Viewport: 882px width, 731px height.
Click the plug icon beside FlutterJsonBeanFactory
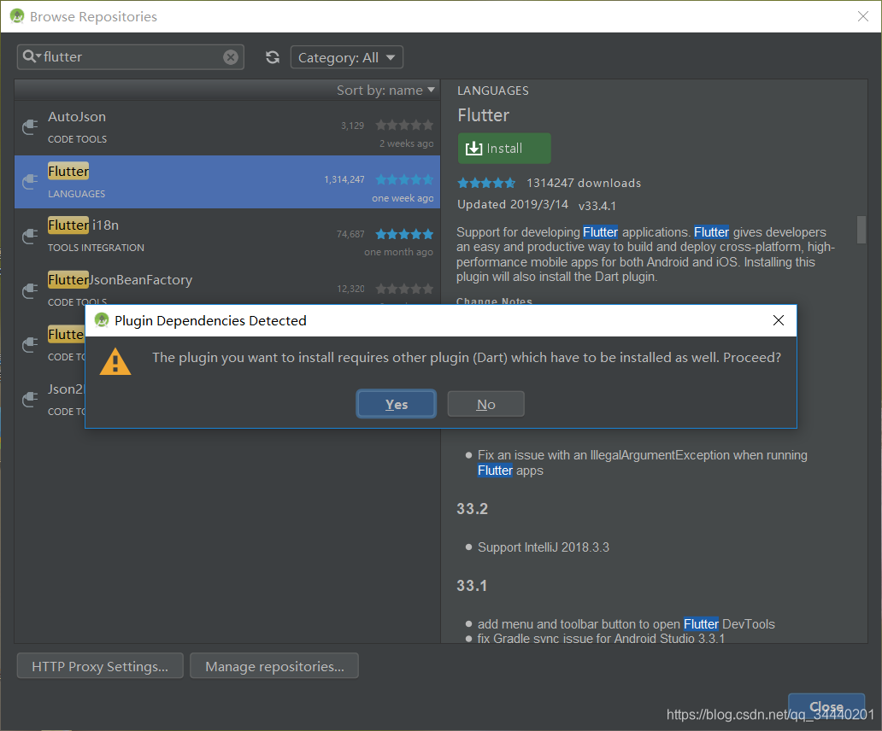pos(30,290)
